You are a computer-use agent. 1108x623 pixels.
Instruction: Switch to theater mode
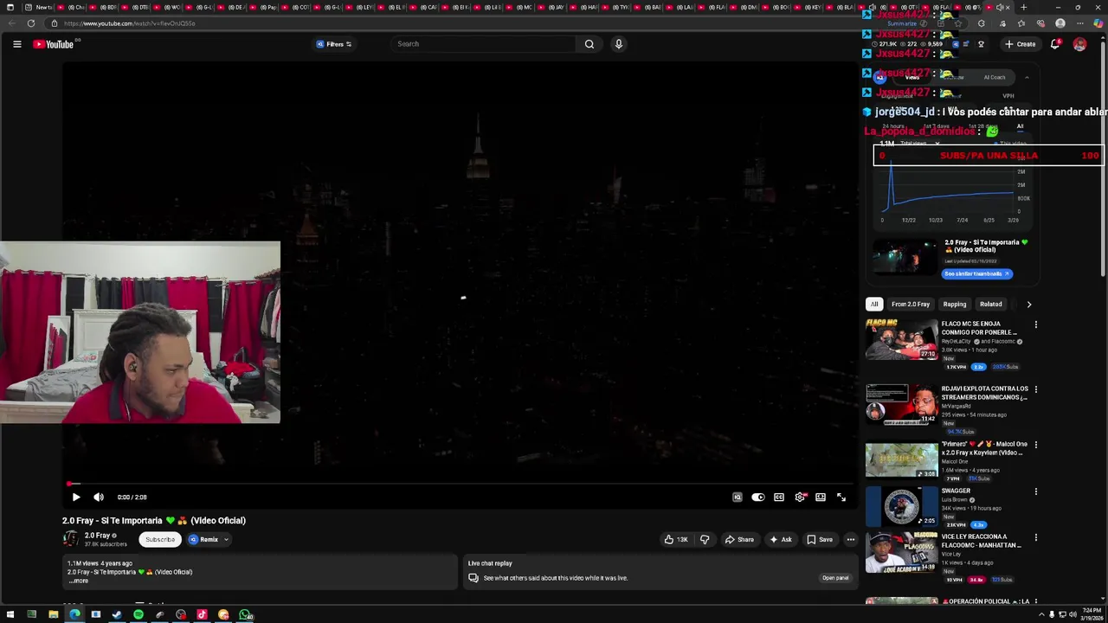[x=821, y=498]
